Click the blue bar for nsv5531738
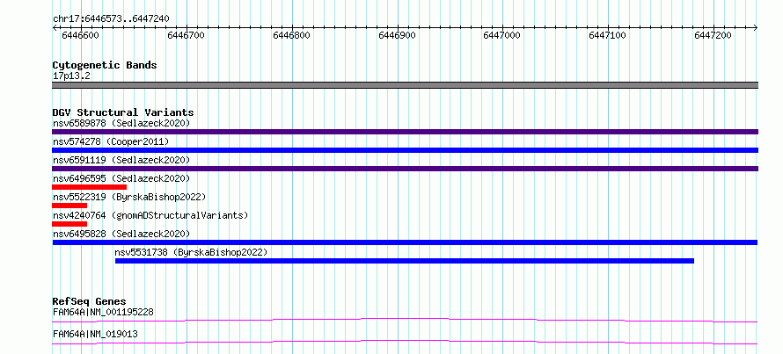The height and width of the screenshot is (354, 783). pyautogui.click(x=405, y=261)
